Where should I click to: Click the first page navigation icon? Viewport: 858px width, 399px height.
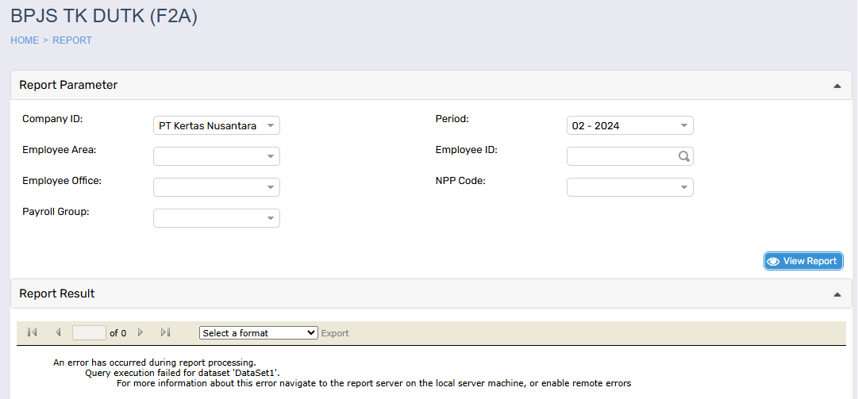pos(32,332)
